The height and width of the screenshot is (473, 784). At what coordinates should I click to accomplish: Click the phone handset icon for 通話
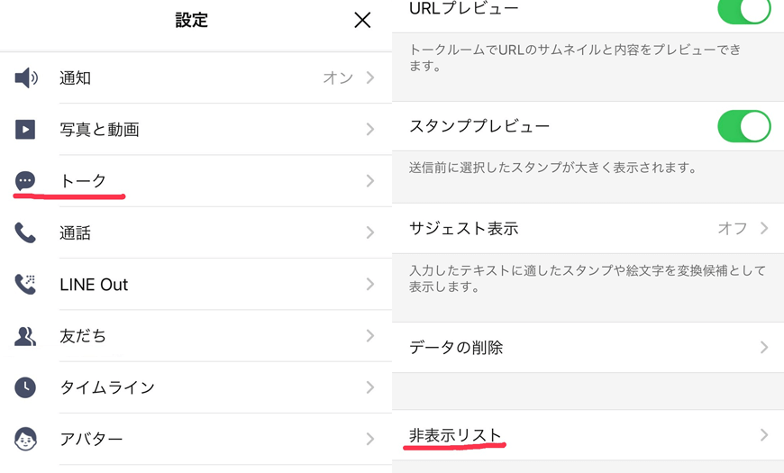[25, 233]
